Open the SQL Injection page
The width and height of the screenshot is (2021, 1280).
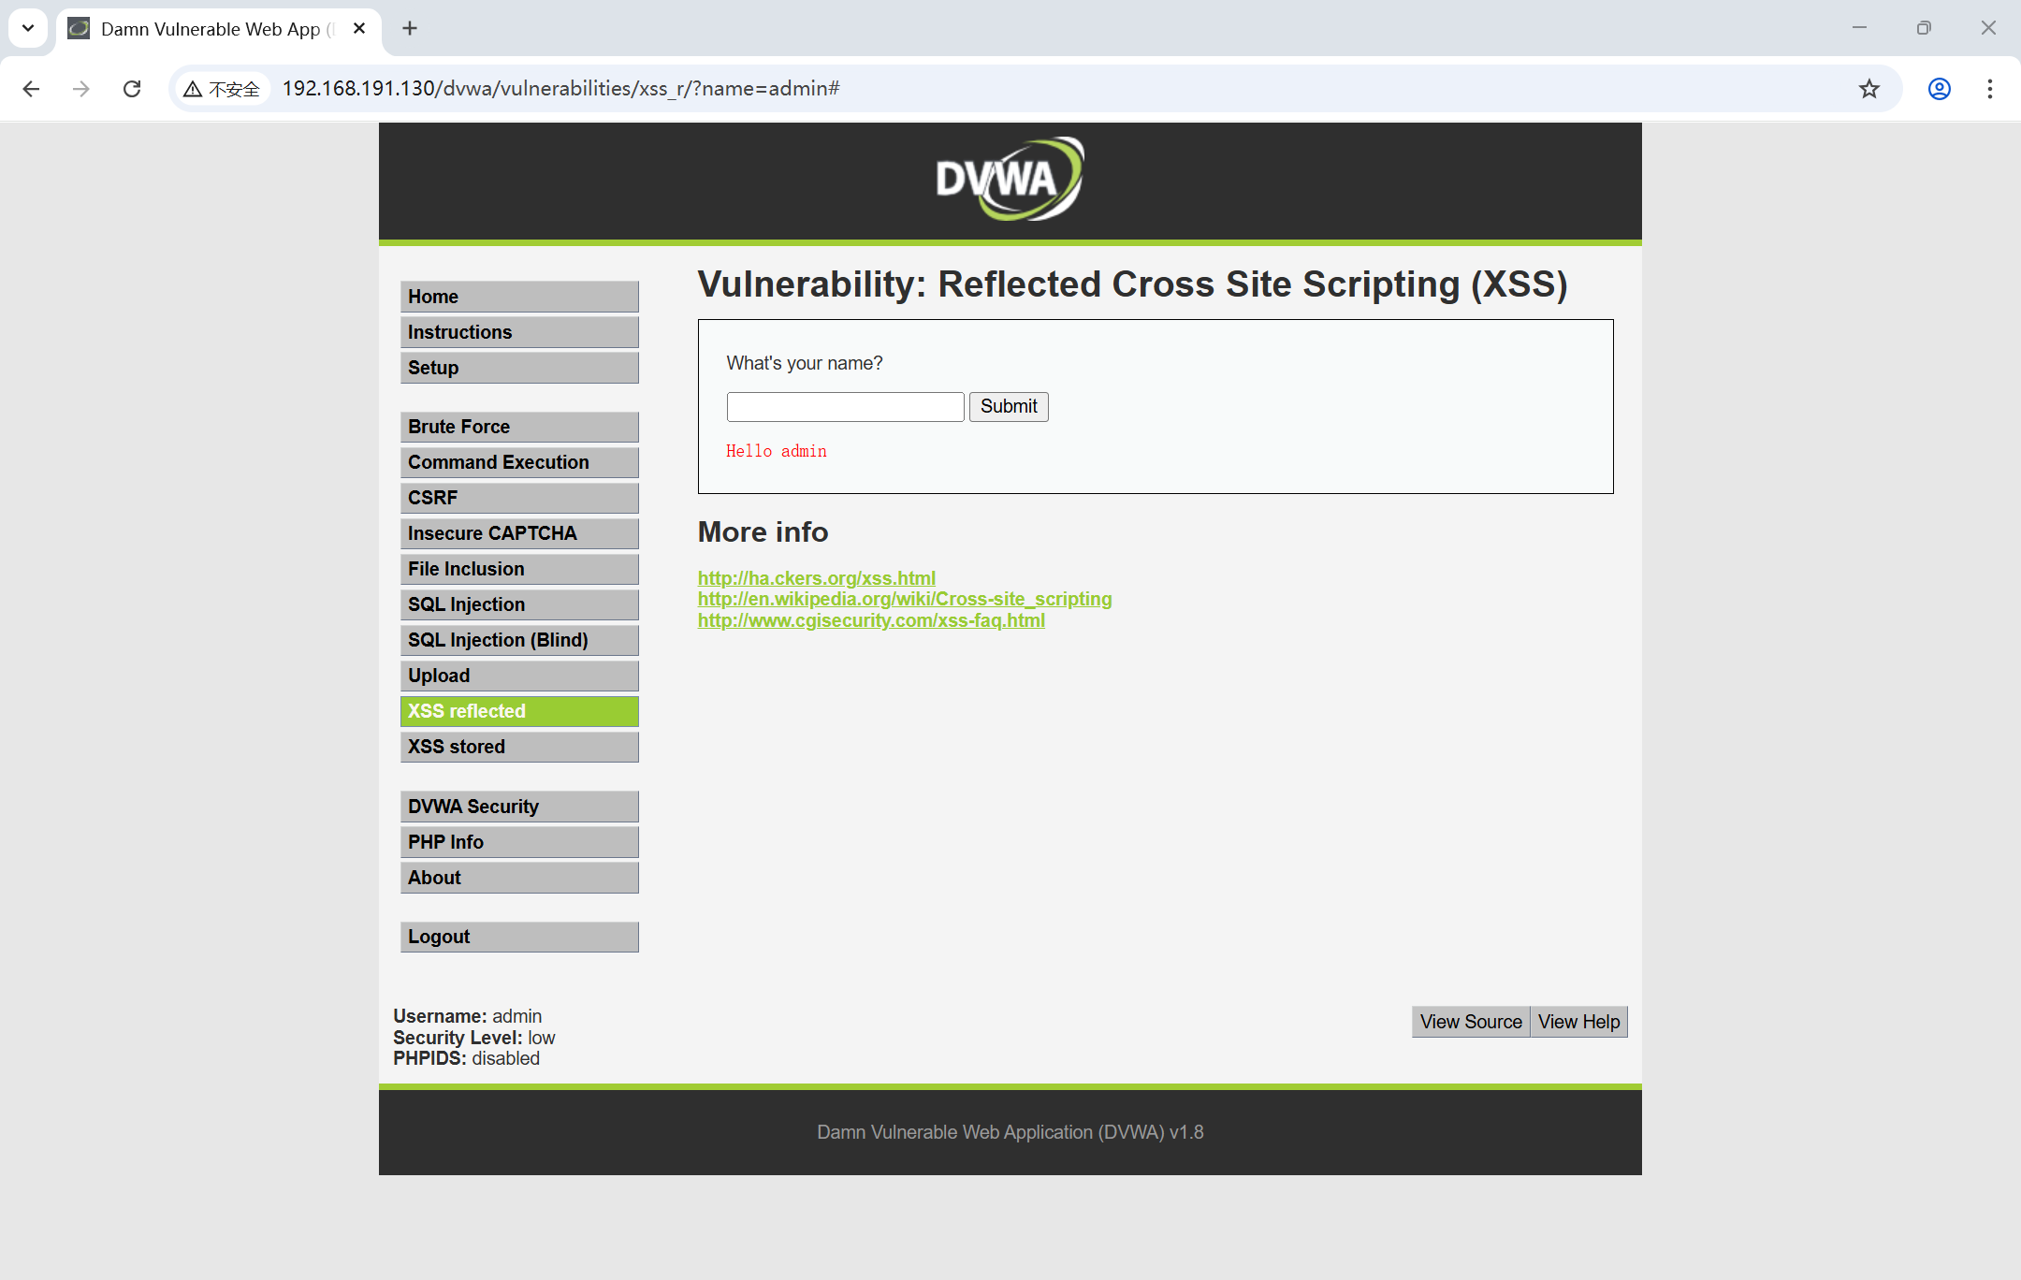pos(519,604)
